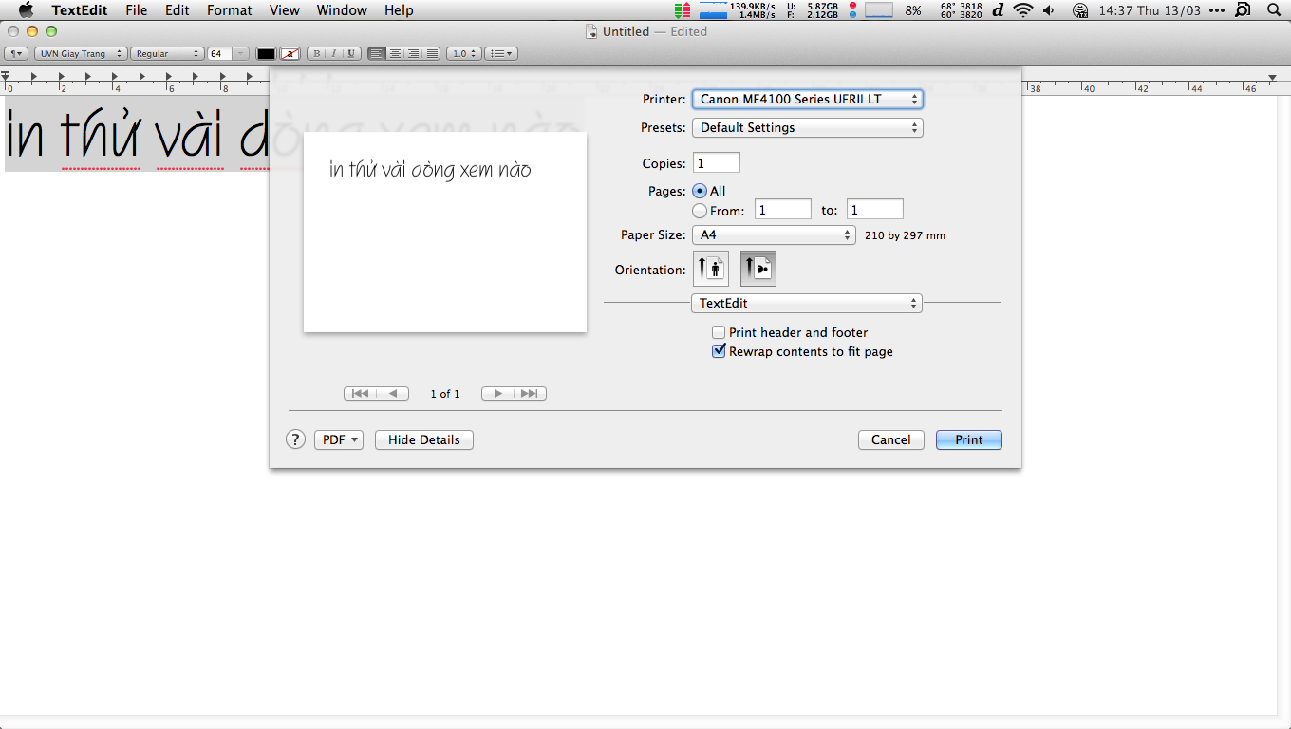
Task: Toggle bold formatting
Action: point(317,54)
